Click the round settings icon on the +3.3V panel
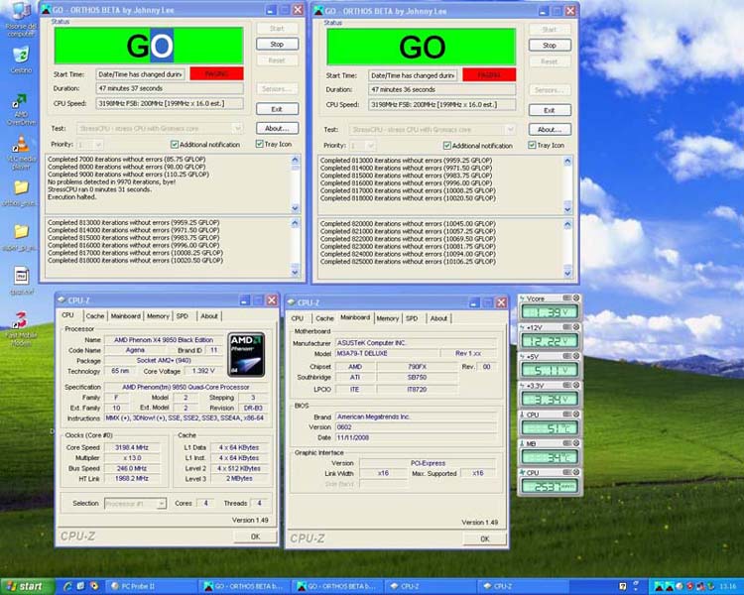The image size is (744, 595). (576, 386)
